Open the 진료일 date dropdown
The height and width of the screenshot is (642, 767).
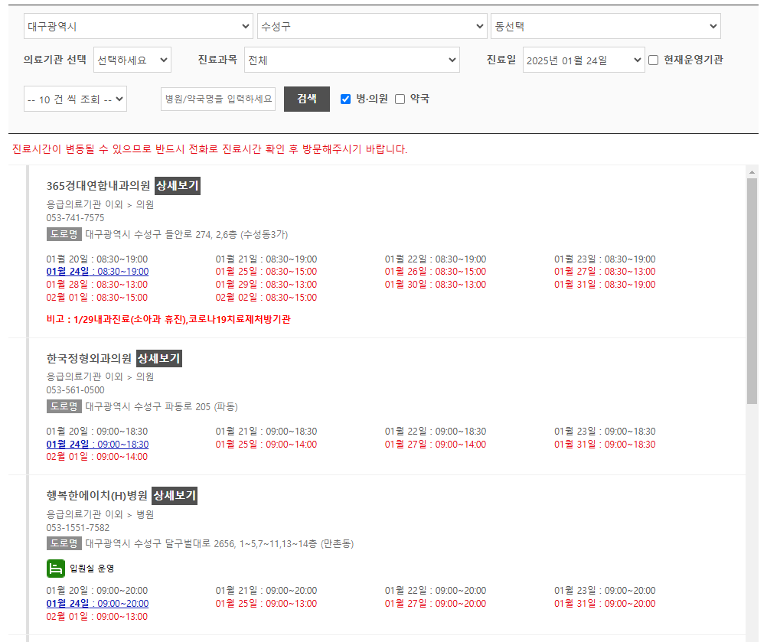583,60
